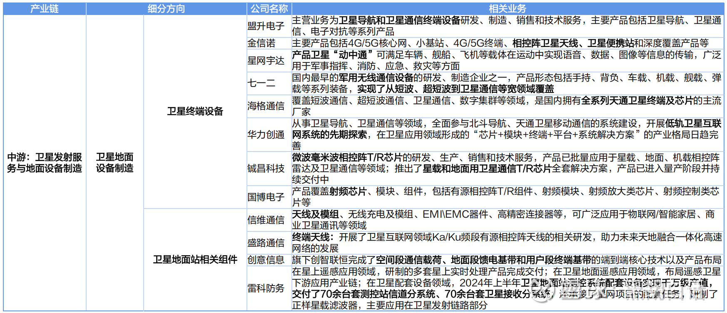Click 信维通信 description starting 天线及模组
Viewport: 727px width, 313px height.
[x=508, y=220]
